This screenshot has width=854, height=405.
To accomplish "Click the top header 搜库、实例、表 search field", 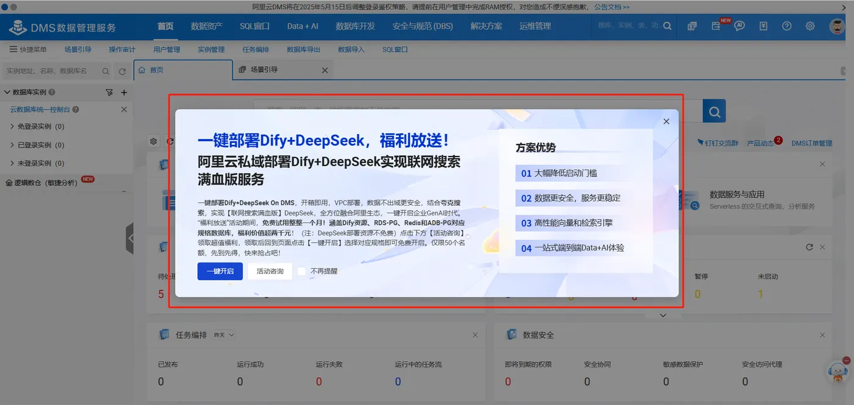I will (628, 26).
